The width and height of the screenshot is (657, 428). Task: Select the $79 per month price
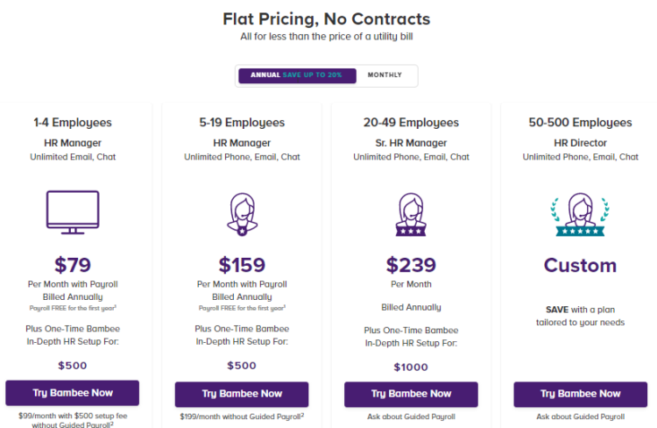pyautogui.click(x=73, y=265)
